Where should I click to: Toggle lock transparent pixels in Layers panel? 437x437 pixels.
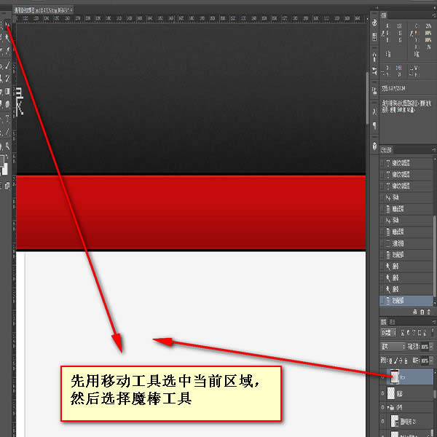390,361
